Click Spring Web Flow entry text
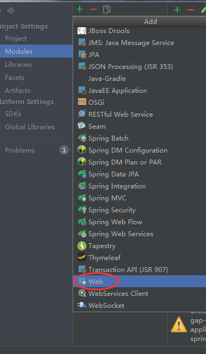 [115, 222]
